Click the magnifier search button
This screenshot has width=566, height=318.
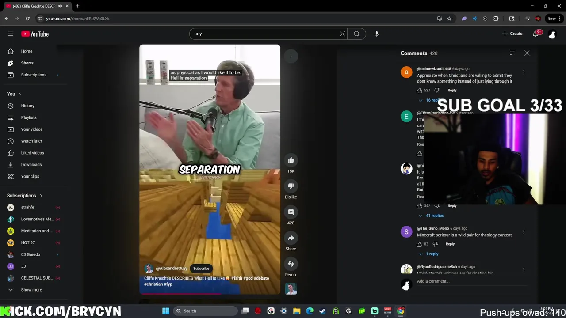coord(356,34)
